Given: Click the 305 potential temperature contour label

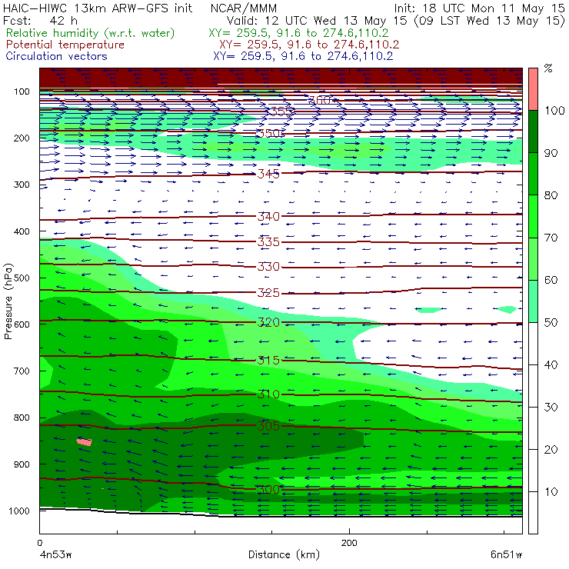Looking at the screenshot, I should pyautogui.click(x=268, y=426).
